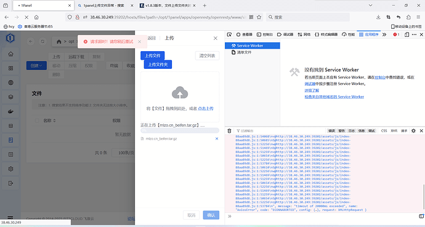The width and height of the screenshot is (425, 227).
Task: Remove mlzo.cn_beifen.tar.gz from upload list
Action: 217,138
